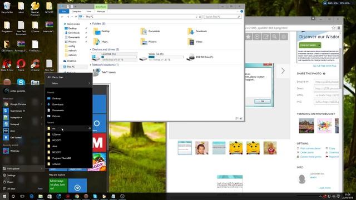This screenshot has width=356, height=200.
Task: Toggle the bookmark star in browser address bar
Action: point(333,28)
